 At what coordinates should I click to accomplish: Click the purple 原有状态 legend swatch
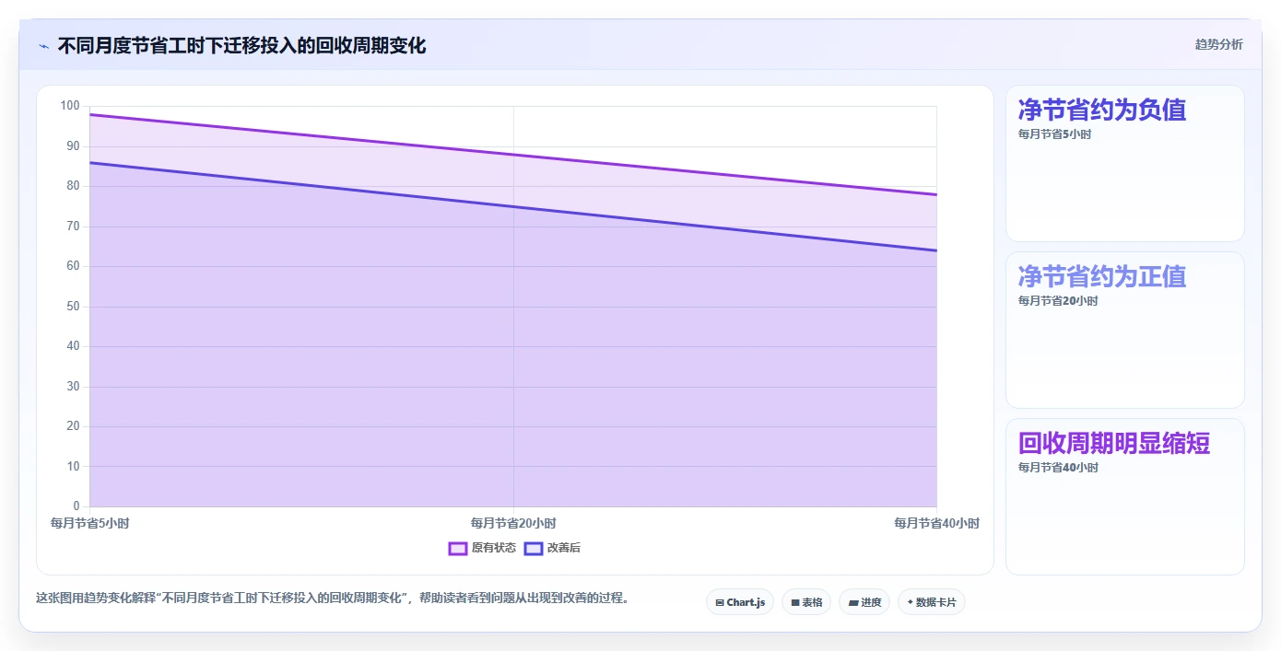tap(458, 548)
